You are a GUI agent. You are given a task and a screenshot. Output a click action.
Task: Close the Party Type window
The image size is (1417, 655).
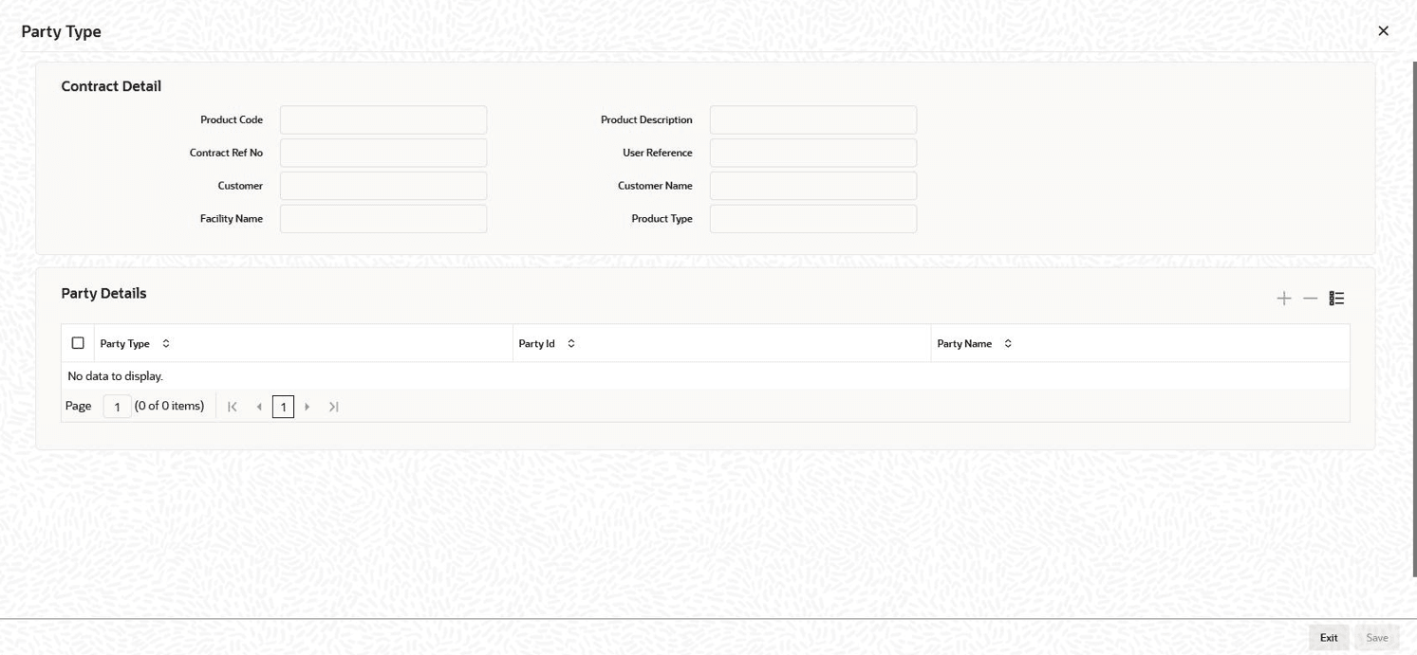coord(1383,31)
